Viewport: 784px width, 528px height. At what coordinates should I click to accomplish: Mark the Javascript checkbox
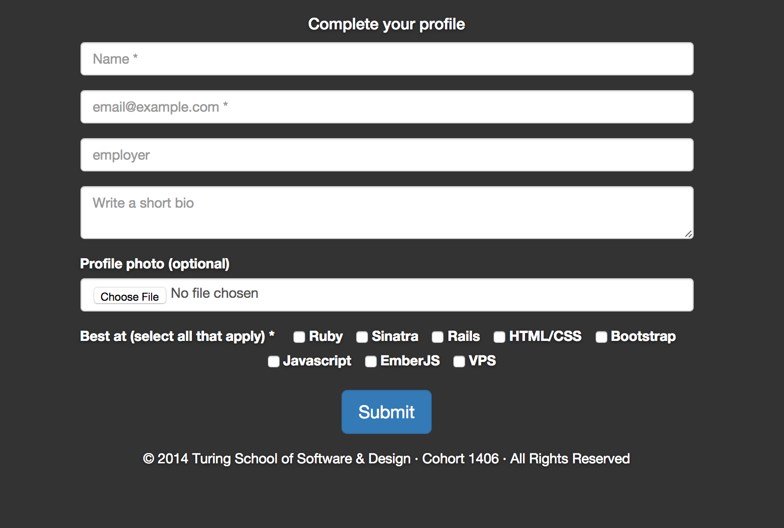coord(274,361)
